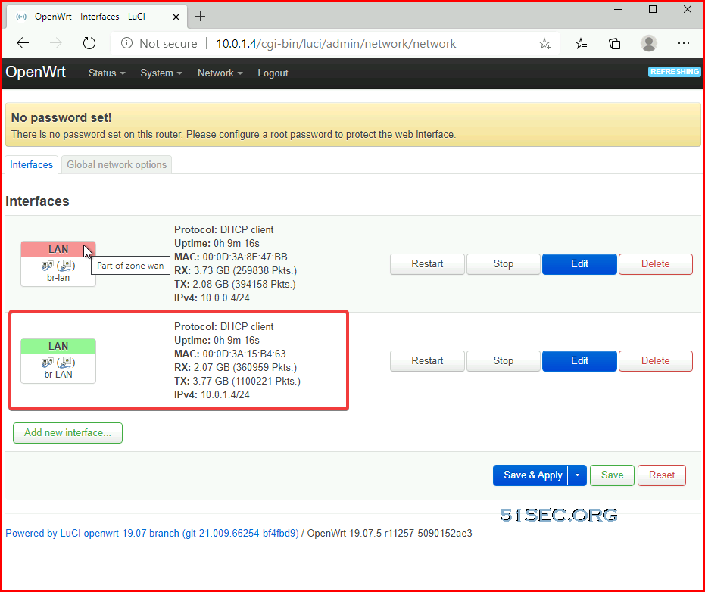Click the OpenWrt brand link

tap(36, 72)
